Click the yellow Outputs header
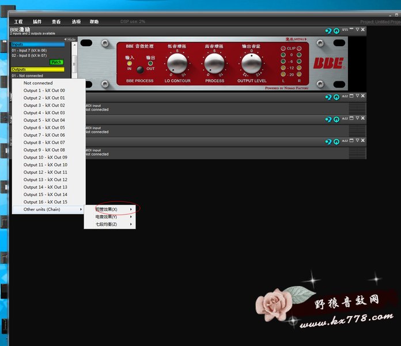This screenshot has width=401, height=346. (38, 69)
